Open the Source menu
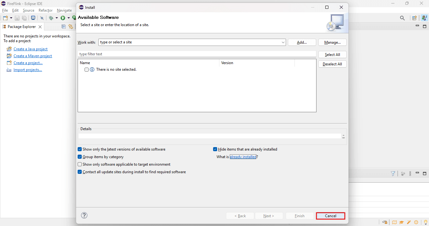This screenshot has width=429, height=226. [x=29, y=10]
